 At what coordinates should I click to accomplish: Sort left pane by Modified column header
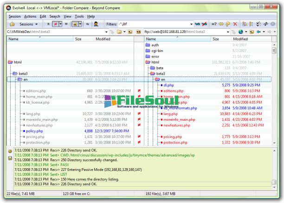pos(103,39)
